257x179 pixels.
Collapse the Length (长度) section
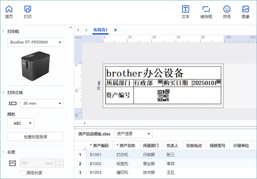(x=4, y=152)
